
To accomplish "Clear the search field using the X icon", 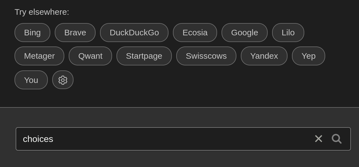I will click(x=318, y=139).
